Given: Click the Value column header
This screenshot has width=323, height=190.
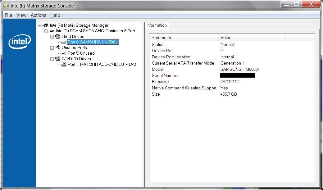Looking at the screenshot, I should (252, 38).
